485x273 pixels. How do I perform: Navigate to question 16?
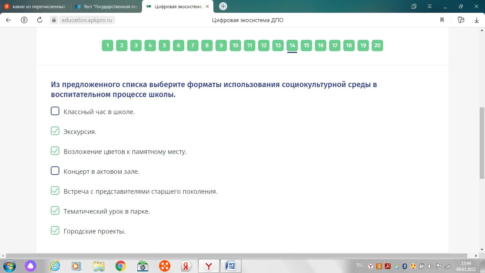[321, 45]
